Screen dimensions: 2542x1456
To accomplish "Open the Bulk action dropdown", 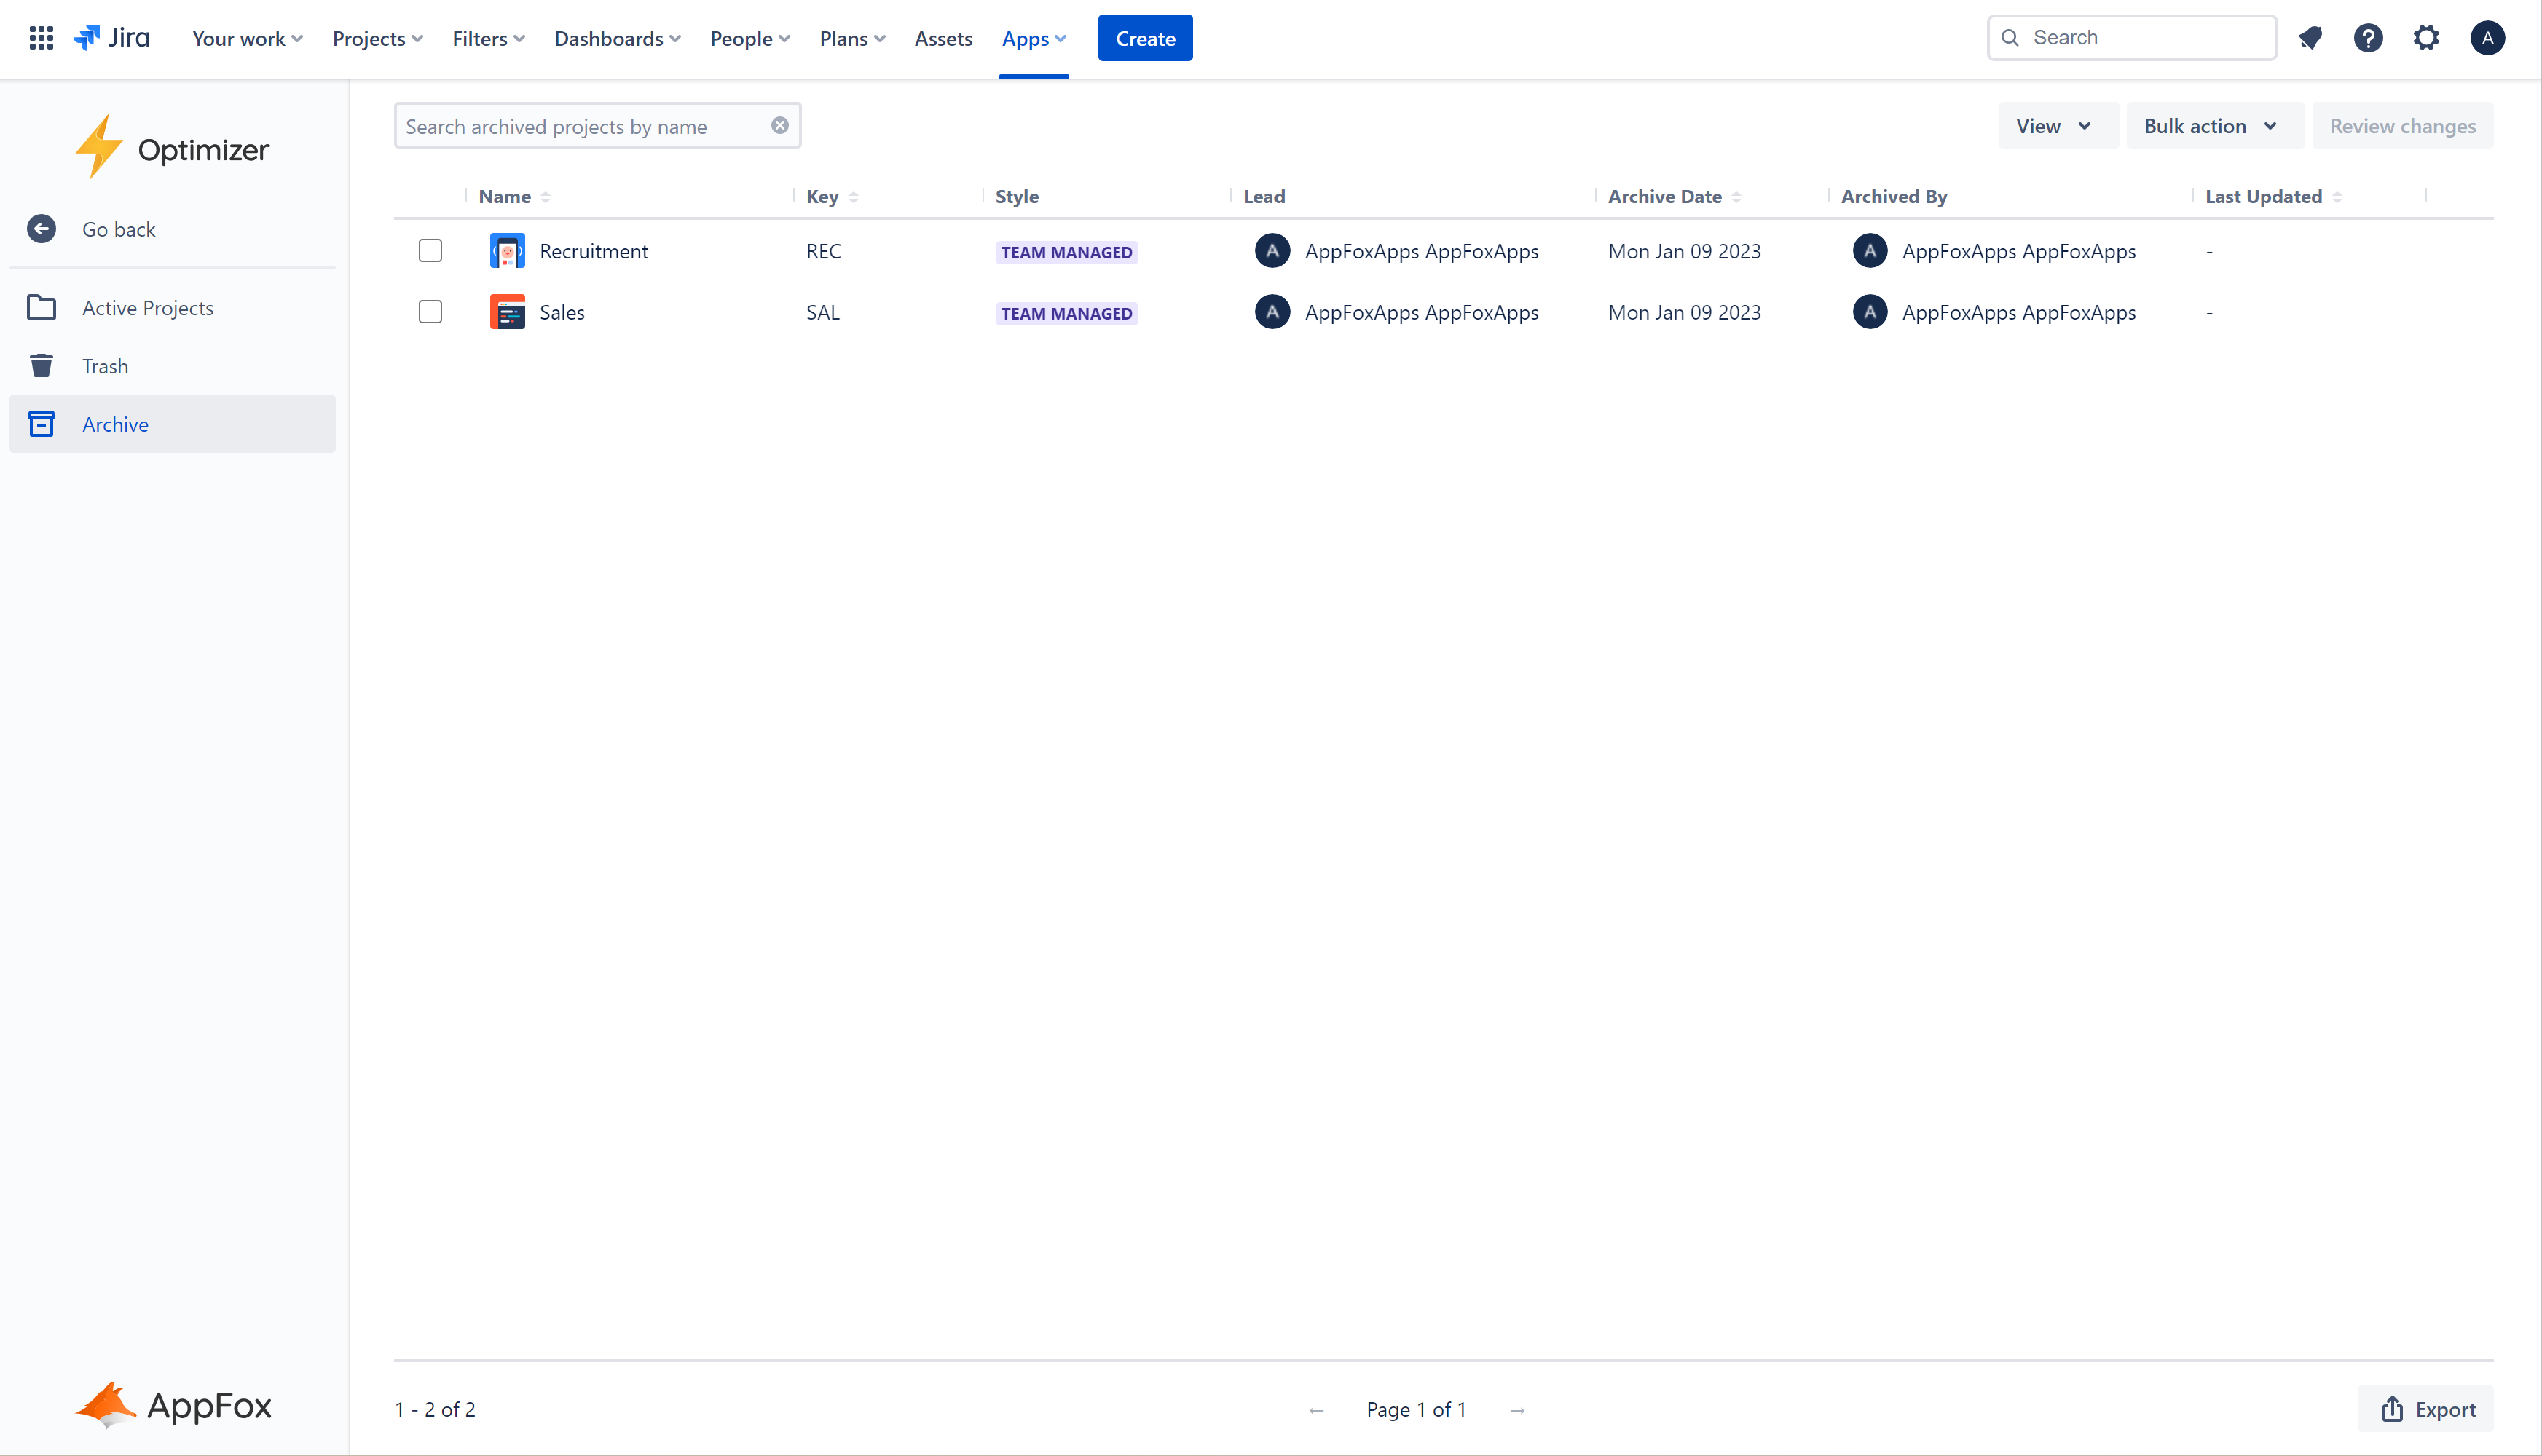I will pyautogui.click(x=2214, y=125).
